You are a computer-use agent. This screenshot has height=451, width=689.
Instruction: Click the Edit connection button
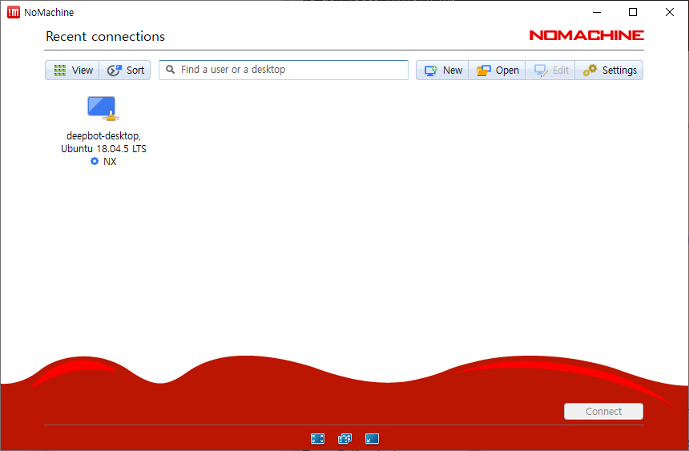[550, 70]
